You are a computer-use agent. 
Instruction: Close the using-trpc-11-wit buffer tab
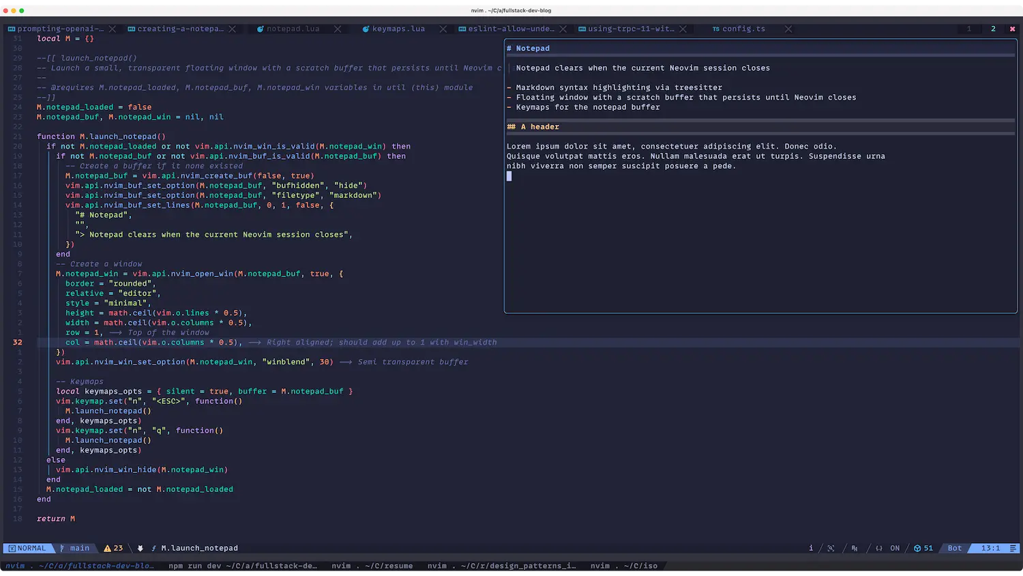683,29
